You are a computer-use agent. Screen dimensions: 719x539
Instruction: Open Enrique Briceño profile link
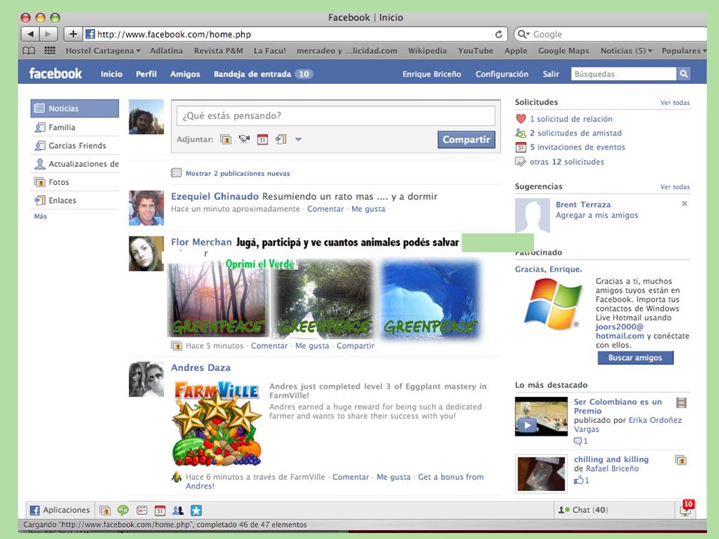(431, 74)
